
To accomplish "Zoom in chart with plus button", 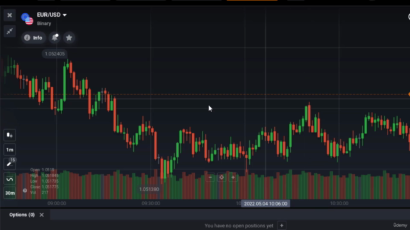I will (233, 178).
